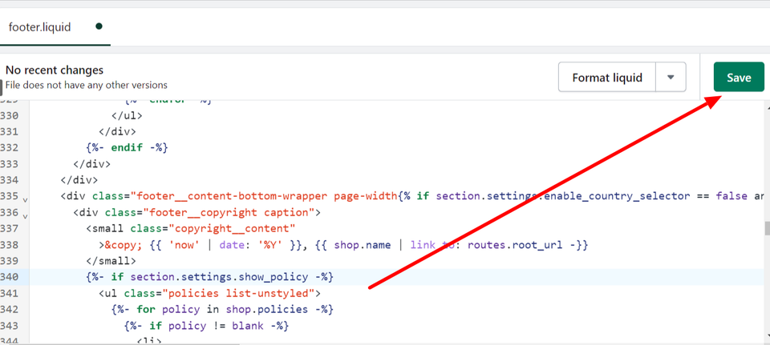Screen dimensions: 770x345
Task: Click 'File does not have any other versions'
Action: coord(87,85)
